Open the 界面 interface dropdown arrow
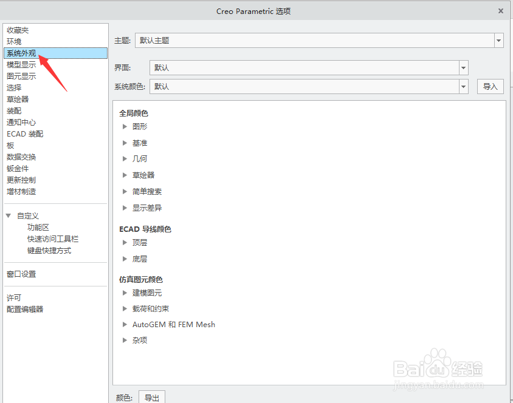This screenshot has height=403, width=513. tap(463, 68)
